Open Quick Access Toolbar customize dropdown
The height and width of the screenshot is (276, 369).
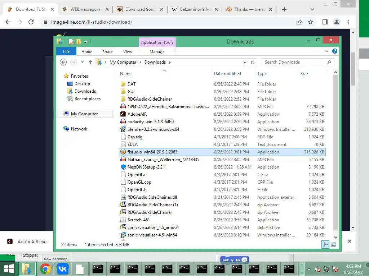pyautogui.click(x=86, y=42)
